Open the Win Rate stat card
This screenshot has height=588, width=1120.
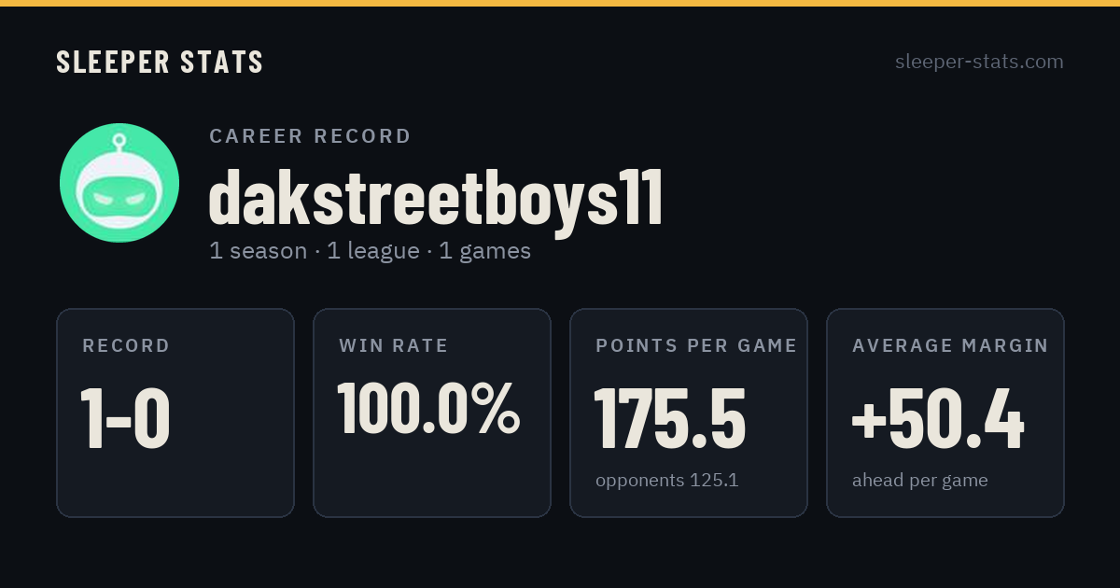[x=432, y=413]
